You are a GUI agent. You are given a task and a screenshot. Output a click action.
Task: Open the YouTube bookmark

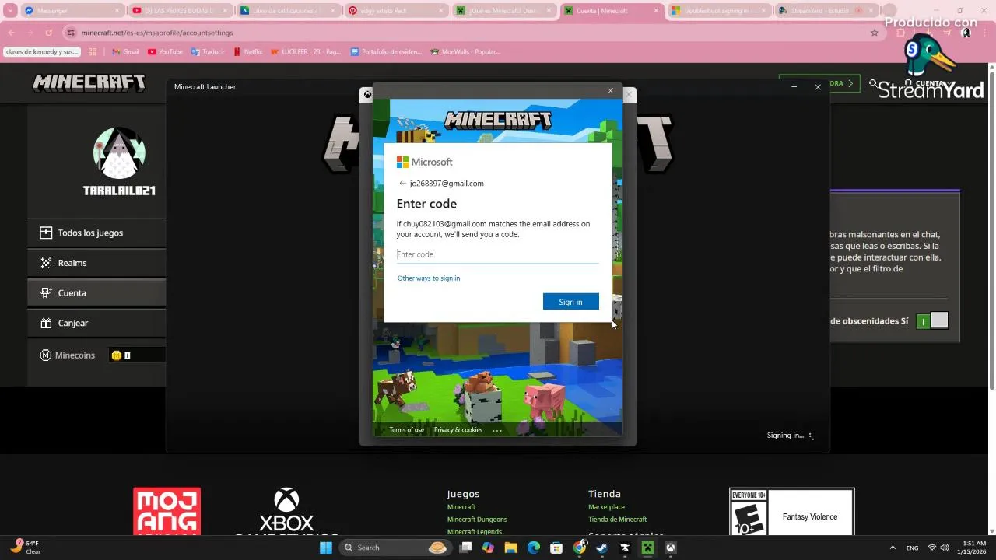(165, 52)
